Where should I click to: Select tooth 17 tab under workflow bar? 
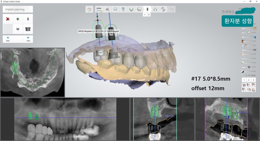145,15
